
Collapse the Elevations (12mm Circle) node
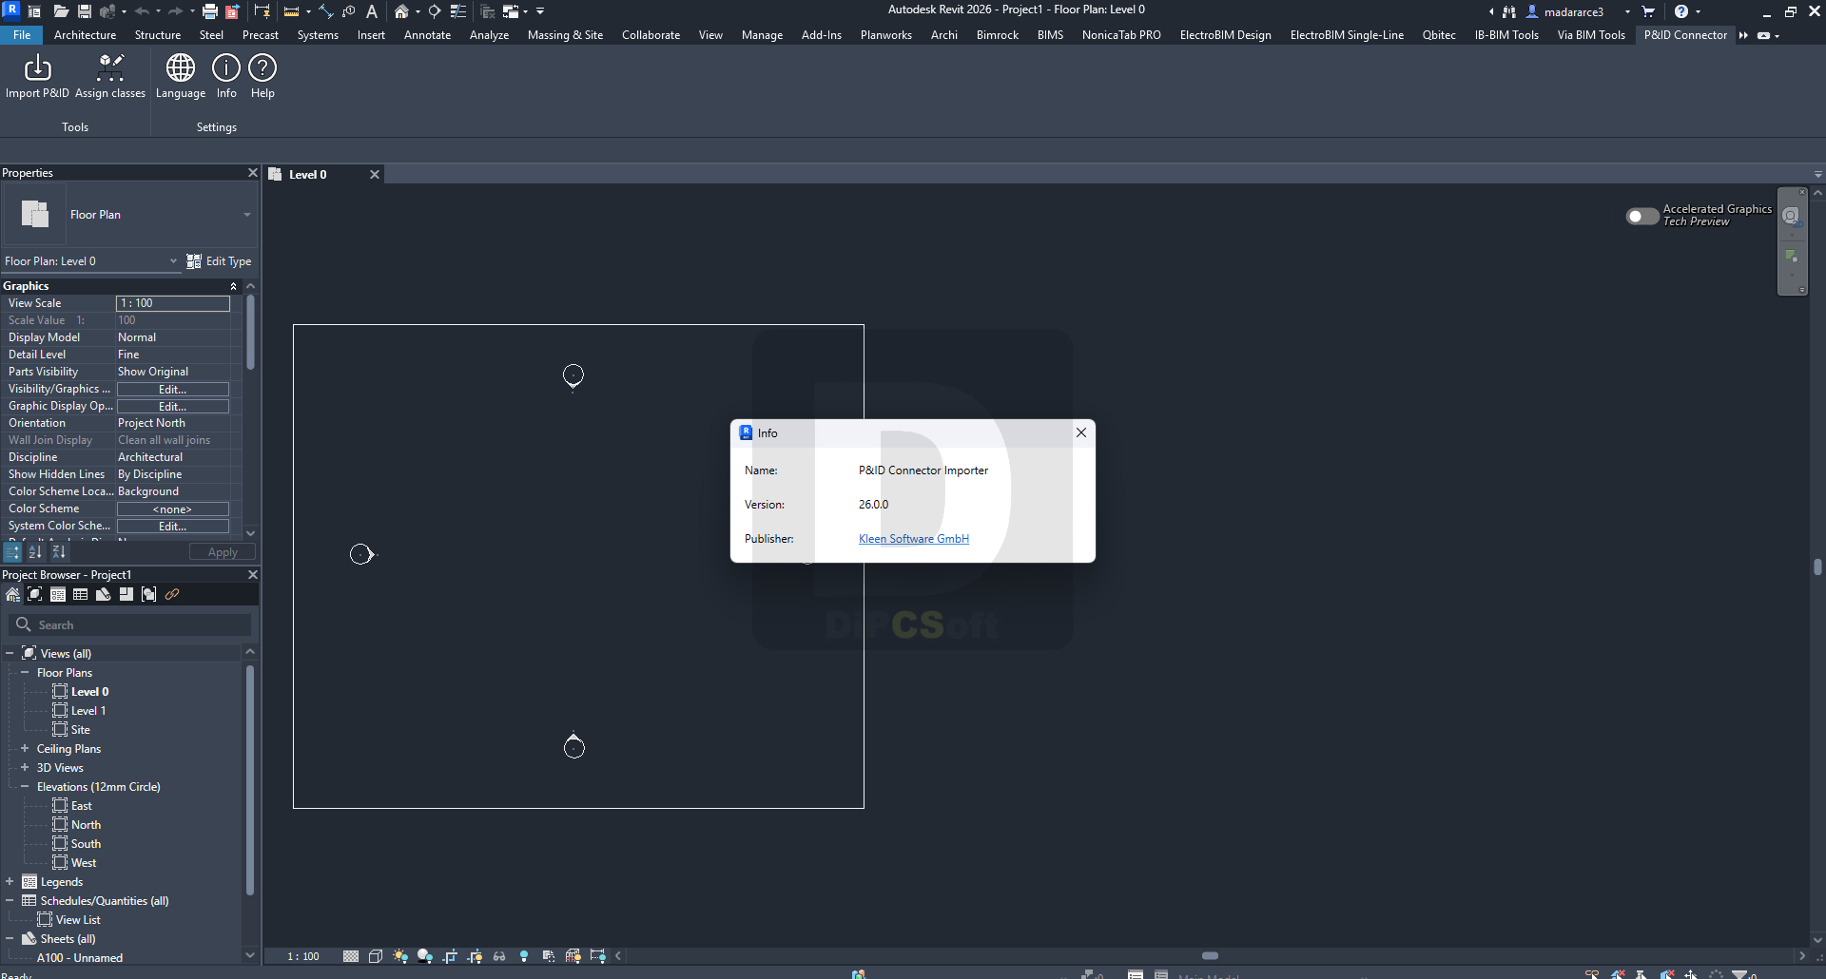pyautogui.click(x=25, y=787)
